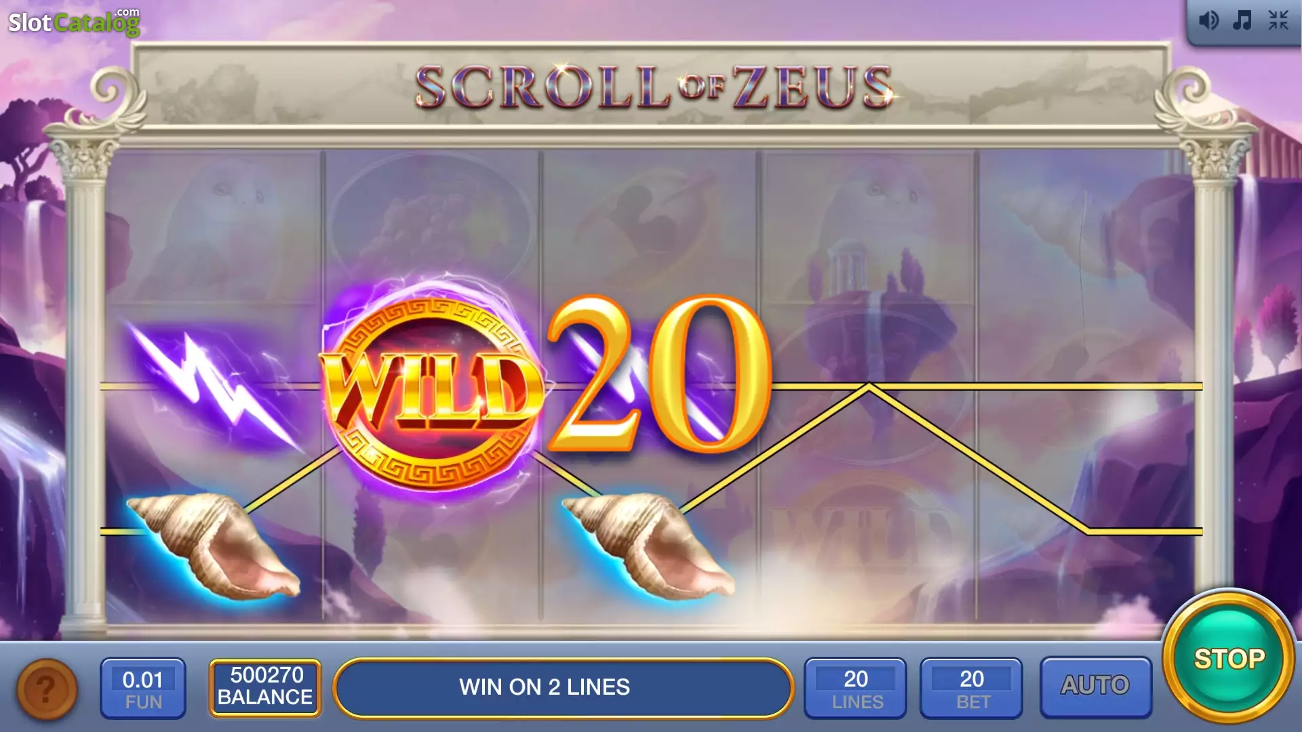Click the big golden 20 win amount

click(x=659, y=374)
